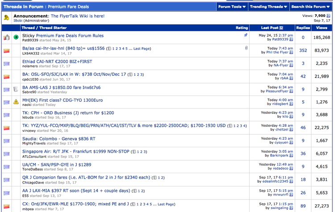Image resolution: width=335 pixels, height=212 pixels.
Task: Select thread starter name ATLConsultant
Action: click(34, 157)
